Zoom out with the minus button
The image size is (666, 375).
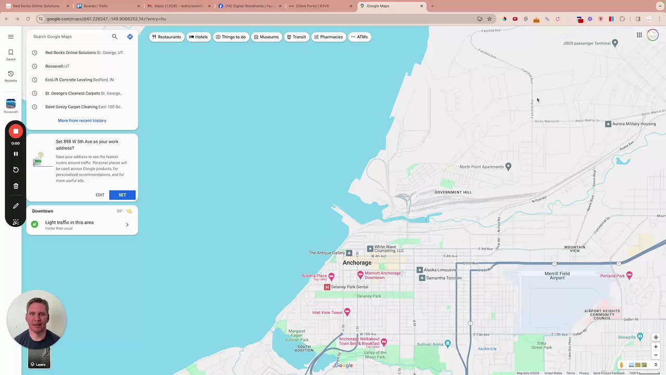(x=656, y=355)
